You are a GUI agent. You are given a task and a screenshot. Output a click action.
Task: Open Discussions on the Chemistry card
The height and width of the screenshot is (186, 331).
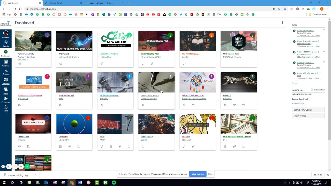[70, 146]
